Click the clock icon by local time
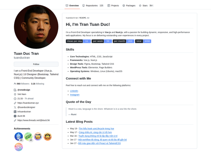 [x=15, y=99]
